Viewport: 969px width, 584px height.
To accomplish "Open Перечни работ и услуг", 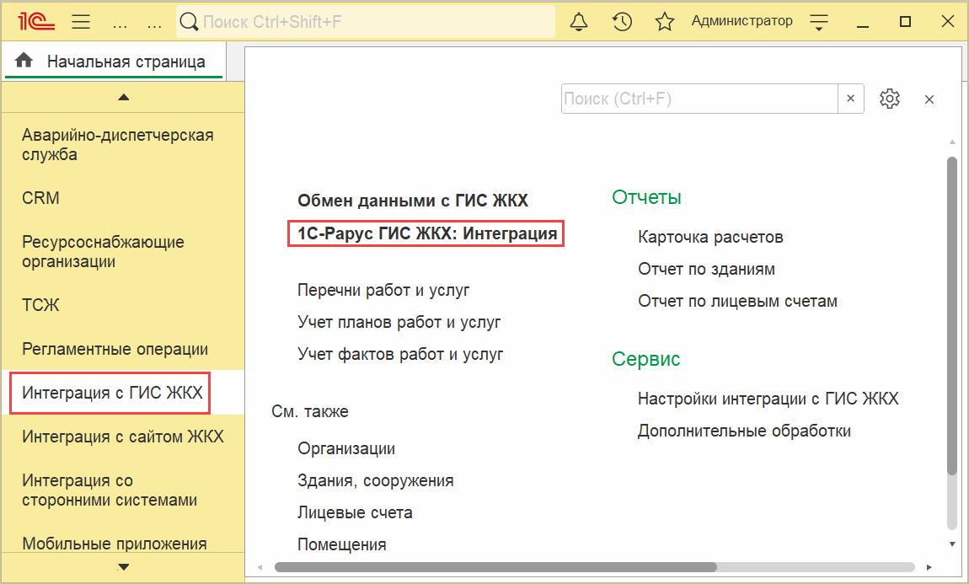I will tap(383, 290).
